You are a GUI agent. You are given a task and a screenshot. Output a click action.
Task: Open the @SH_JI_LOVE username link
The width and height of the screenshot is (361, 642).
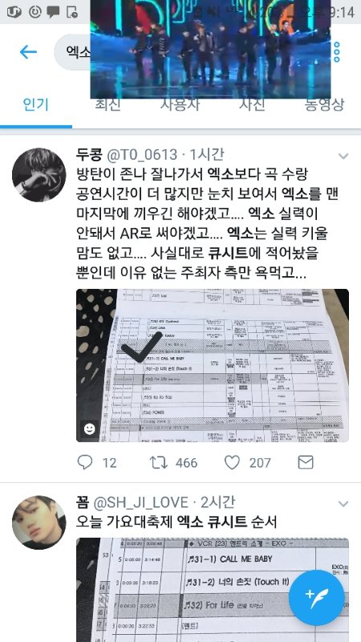point(141,502)
